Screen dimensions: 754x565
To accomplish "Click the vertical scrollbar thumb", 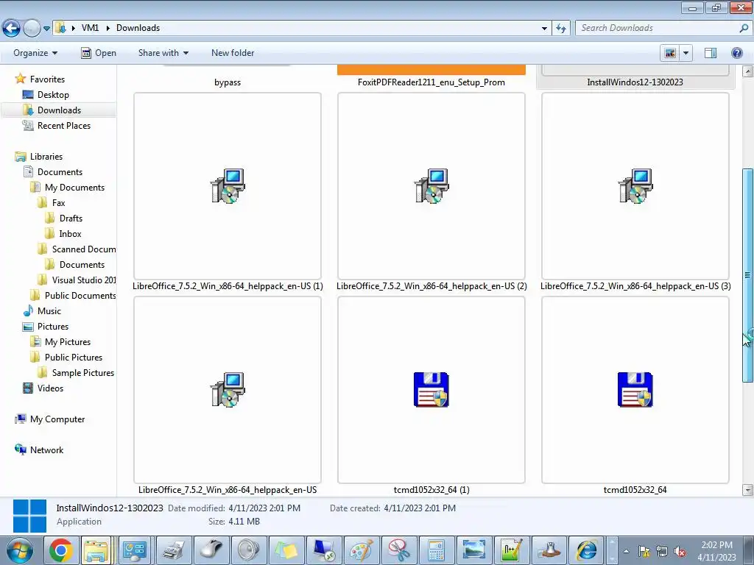I will [747, 275].
